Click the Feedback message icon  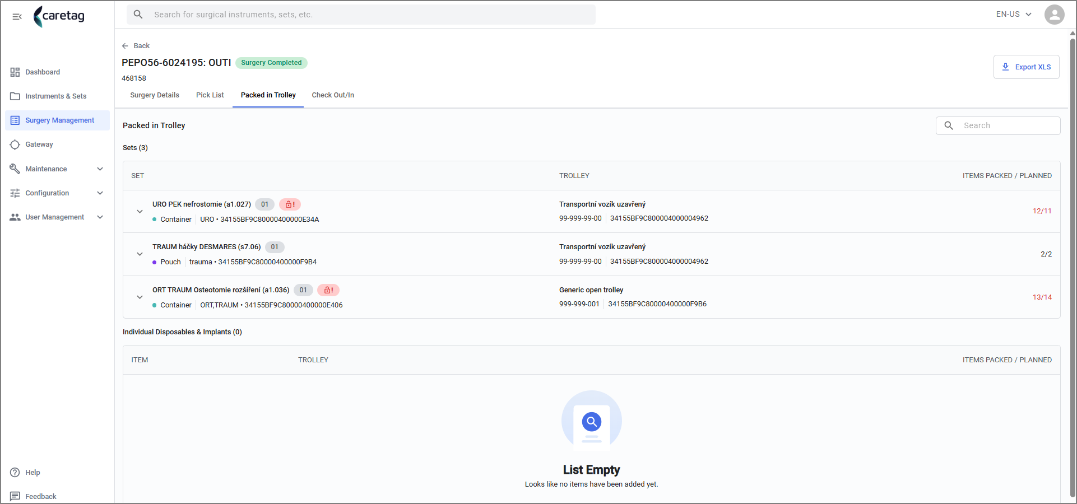(15, 497)
